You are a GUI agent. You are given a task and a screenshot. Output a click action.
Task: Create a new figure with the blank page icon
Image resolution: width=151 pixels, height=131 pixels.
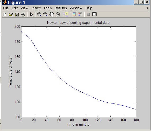pyautogui.click(x=4, y=15)
